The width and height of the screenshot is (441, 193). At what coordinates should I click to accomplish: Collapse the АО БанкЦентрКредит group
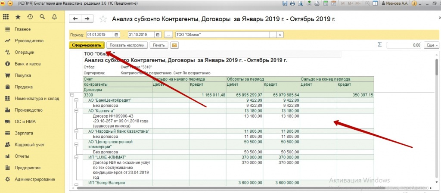coord(76,100)
